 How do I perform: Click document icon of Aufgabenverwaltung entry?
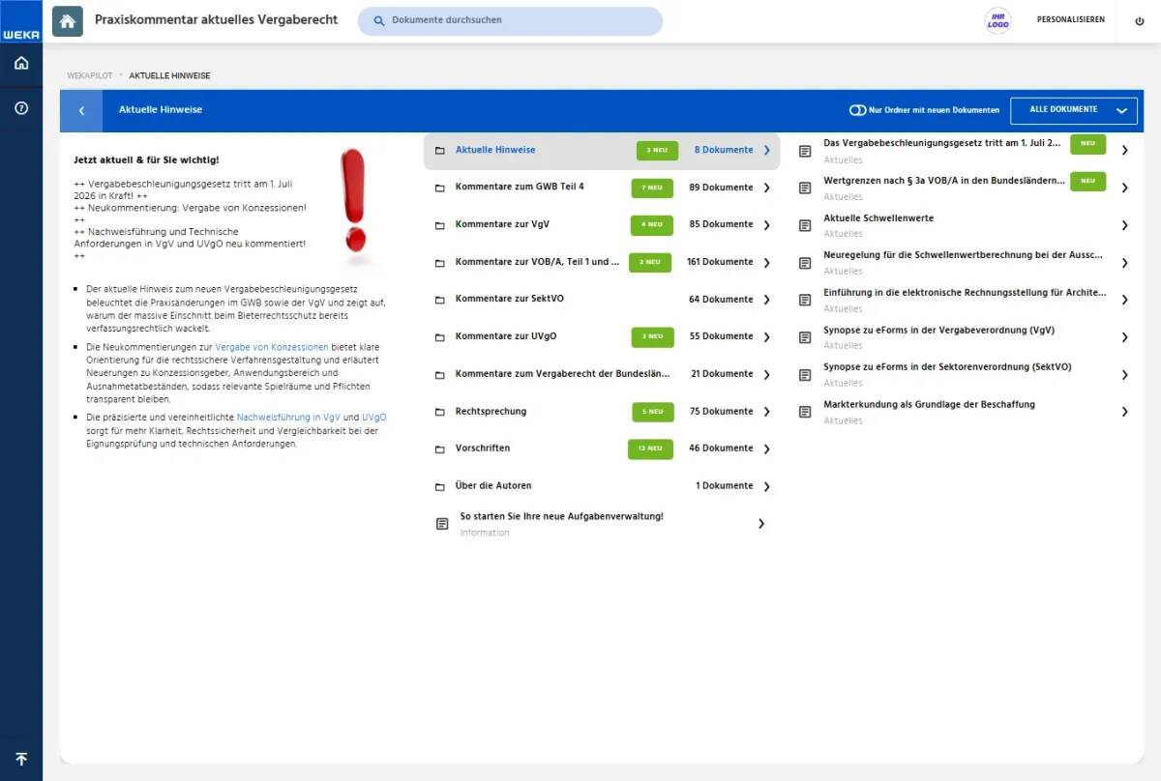(442, 524)
